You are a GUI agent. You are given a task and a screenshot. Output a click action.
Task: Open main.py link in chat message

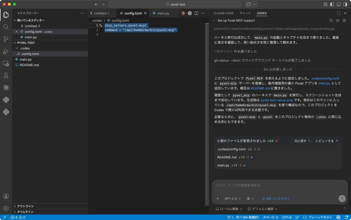(x=324, y=83)
